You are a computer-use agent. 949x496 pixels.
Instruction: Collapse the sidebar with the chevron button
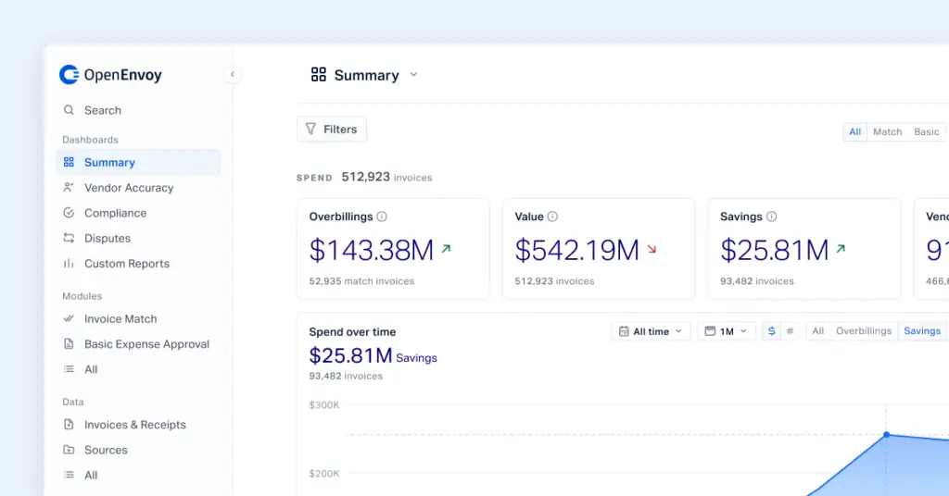click(x=233, y=74)
